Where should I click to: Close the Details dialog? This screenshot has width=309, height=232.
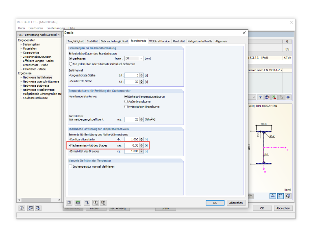click(x=244, y=33)
